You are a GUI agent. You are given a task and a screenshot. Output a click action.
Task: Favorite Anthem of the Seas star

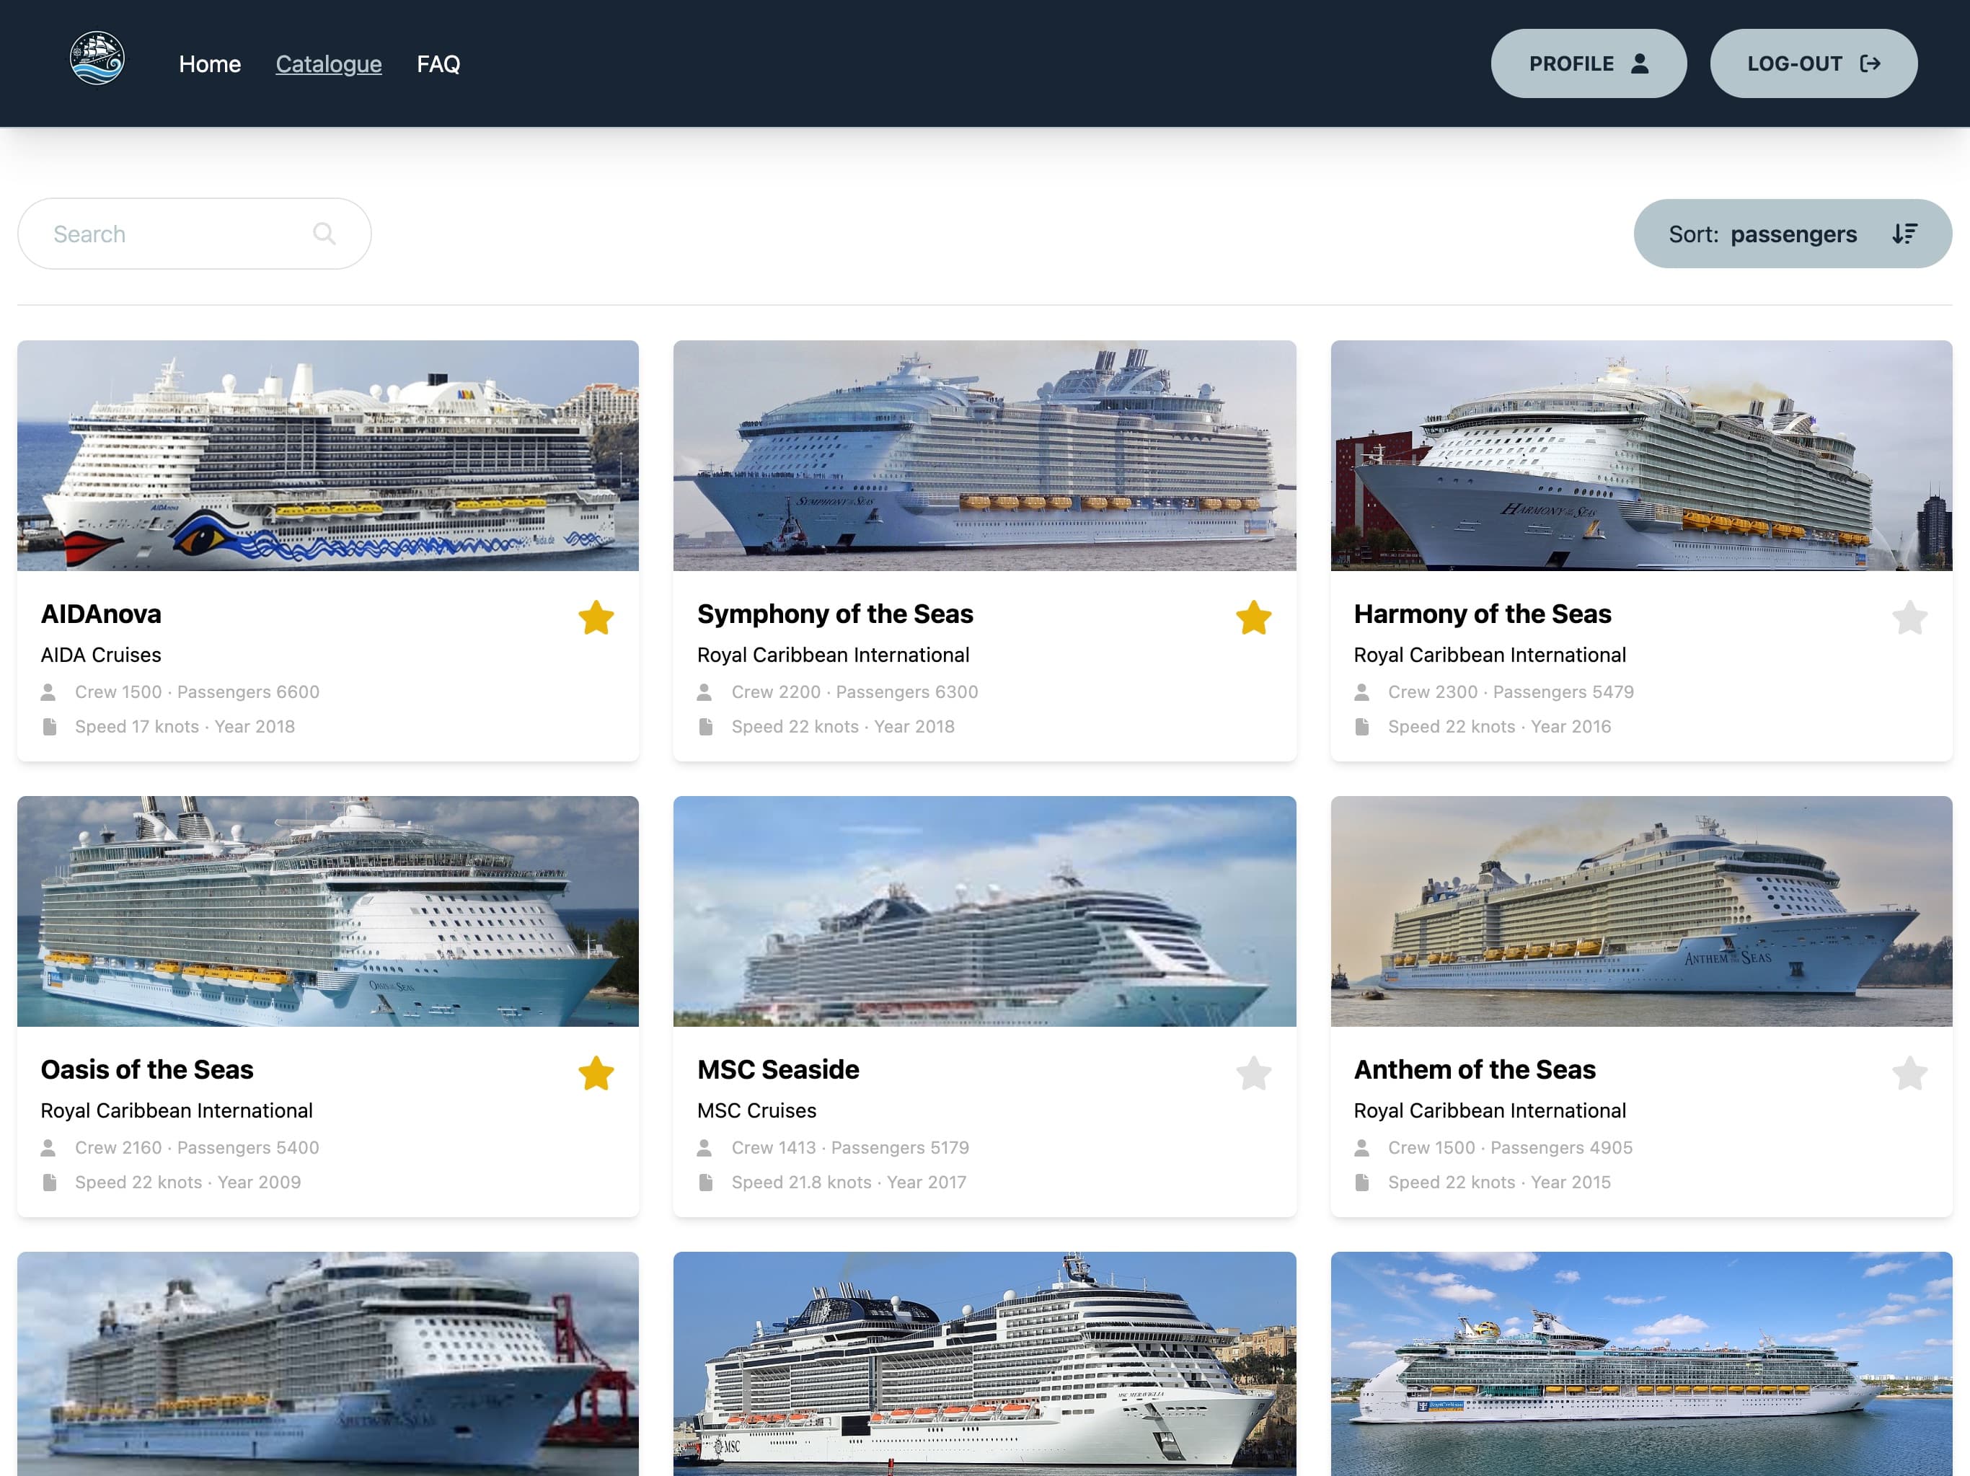point(1909,1072)
